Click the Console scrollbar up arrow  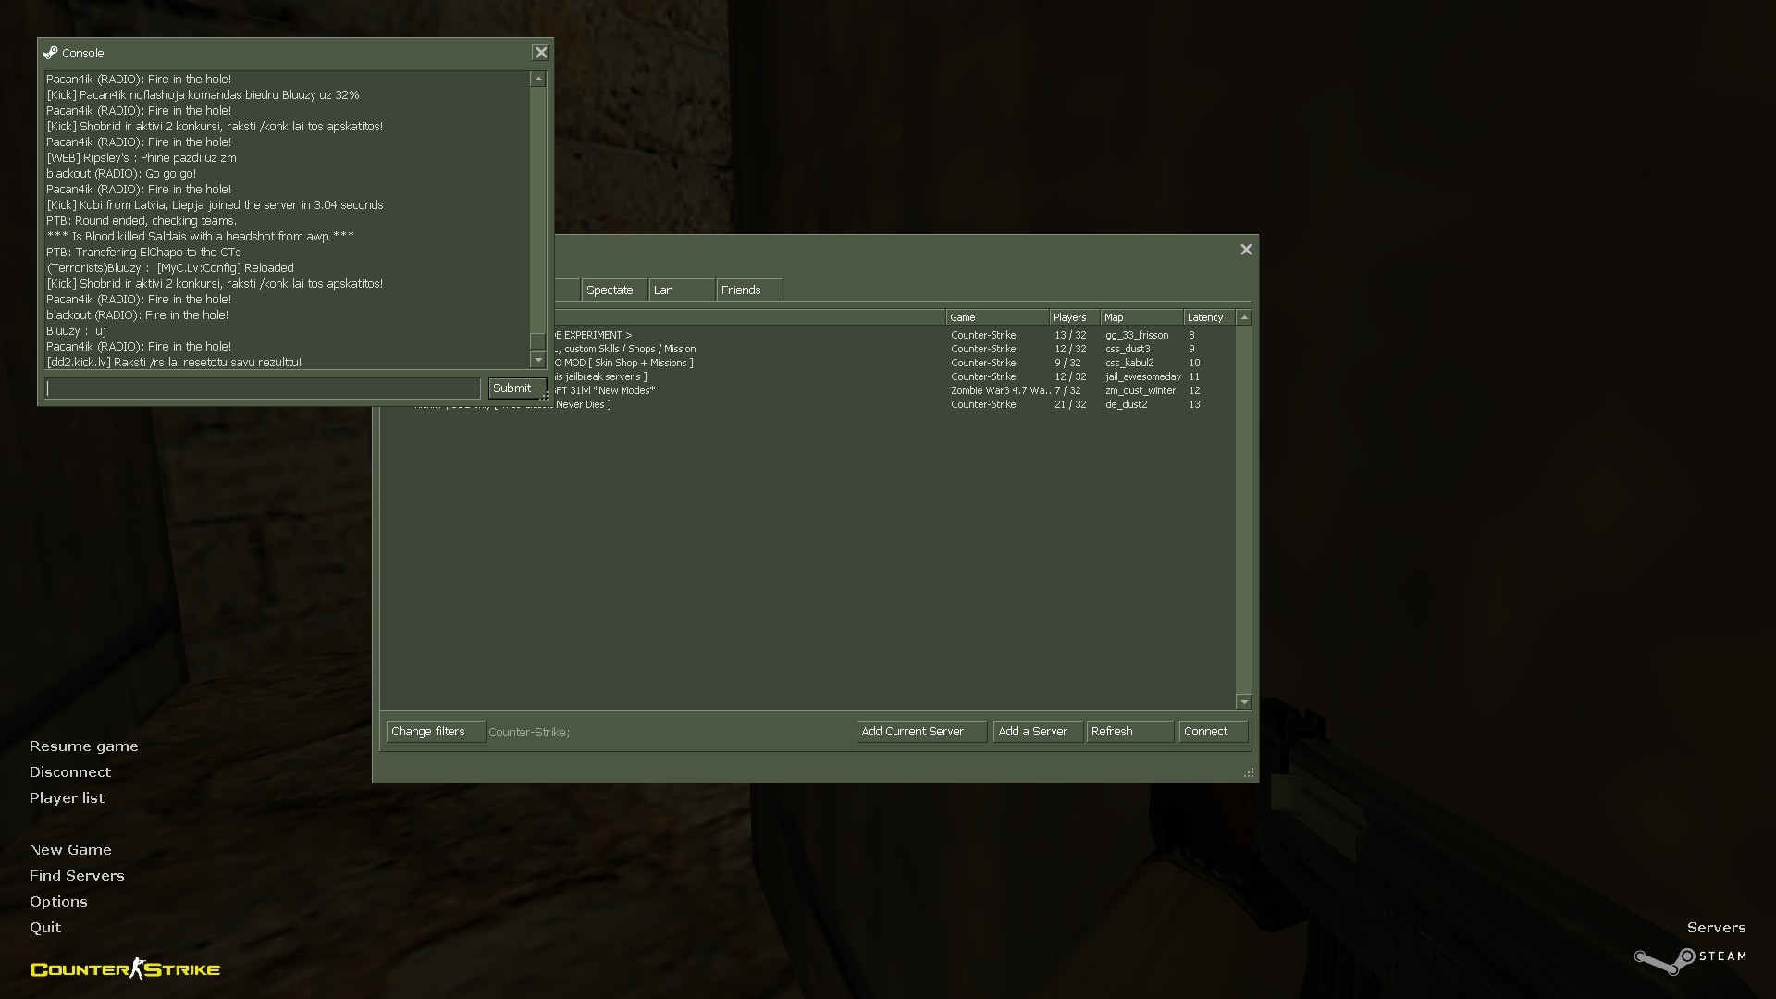[538, 80]
